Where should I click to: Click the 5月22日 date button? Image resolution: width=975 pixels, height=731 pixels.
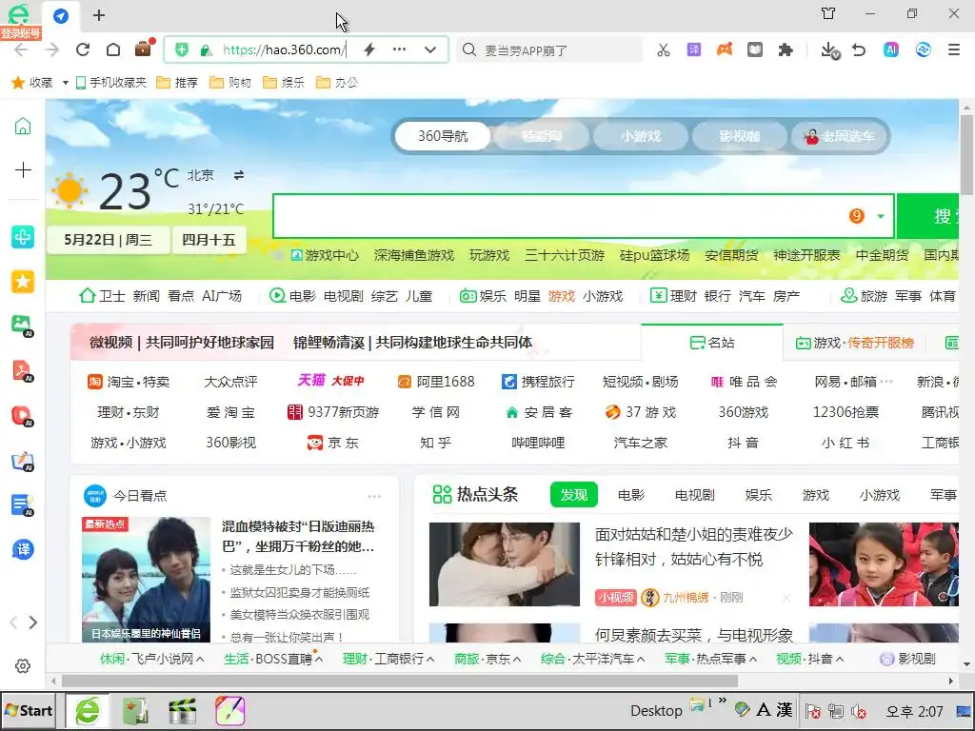tap(109, 240)
